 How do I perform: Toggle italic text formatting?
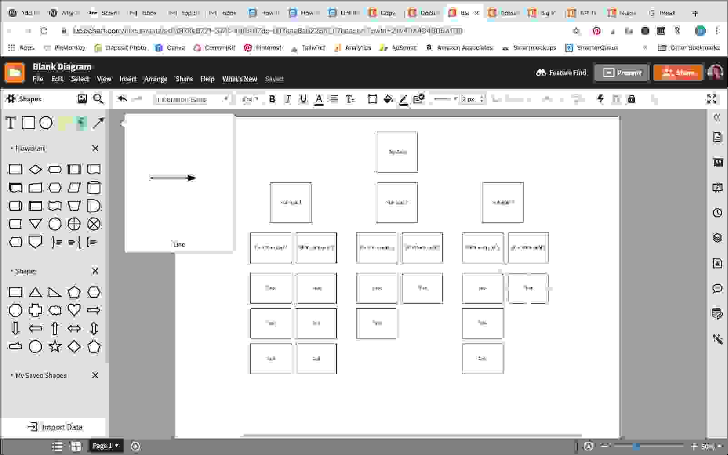coord(288,99)
